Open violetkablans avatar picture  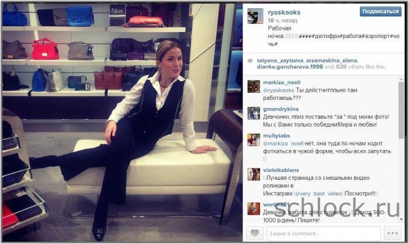click(x=254, y=174)
